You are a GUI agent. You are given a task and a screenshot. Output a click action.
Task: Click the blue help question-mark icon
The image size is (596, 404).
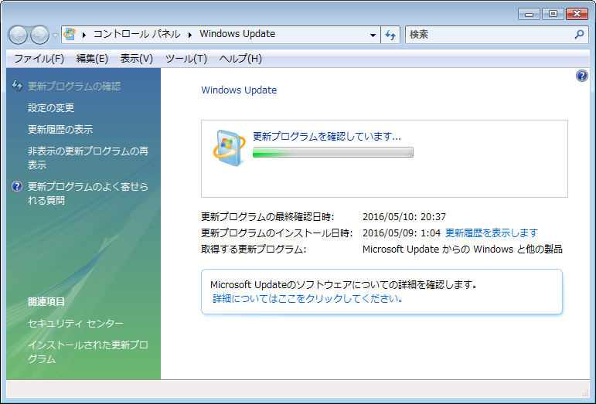point(581,76)
